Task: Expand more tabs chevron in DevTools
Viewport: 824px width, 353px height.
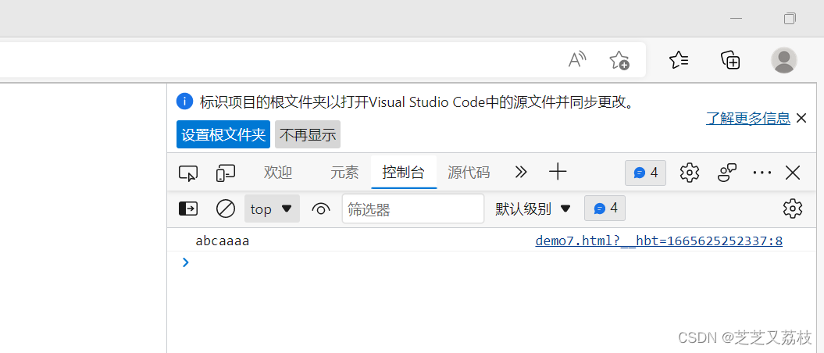Action: click(x=521, y=173)
